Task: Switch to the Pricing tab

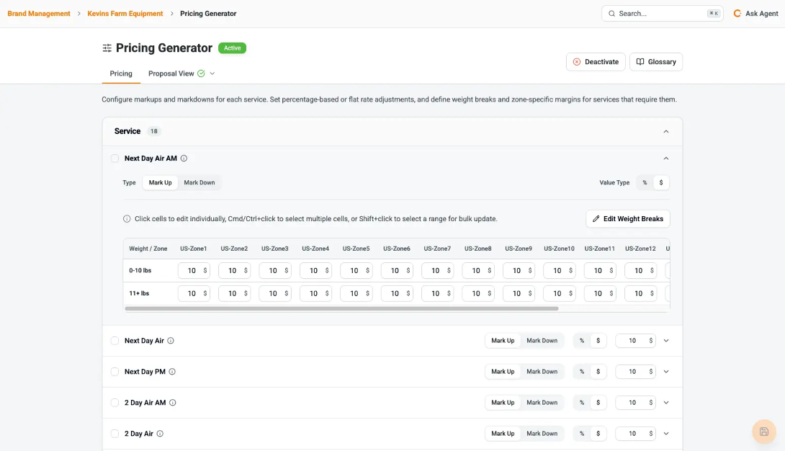Action: [x=121, y=73]
